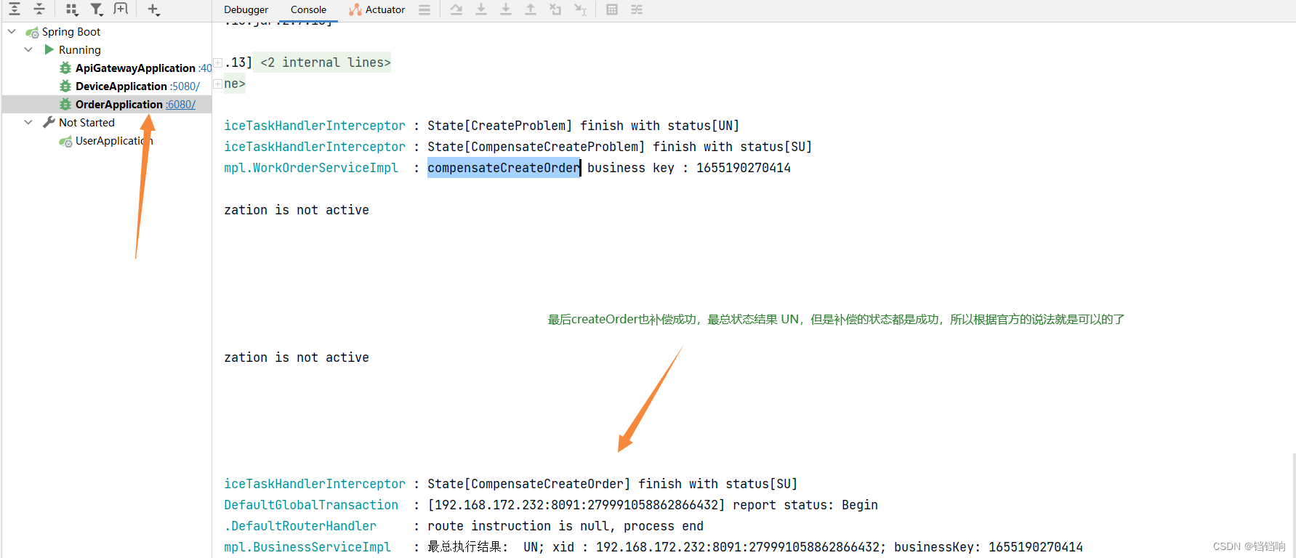The height and width of the screenshot is (558, 1296).
Task: Click the 'report status: Begin' log text
Action: (805, 505)
